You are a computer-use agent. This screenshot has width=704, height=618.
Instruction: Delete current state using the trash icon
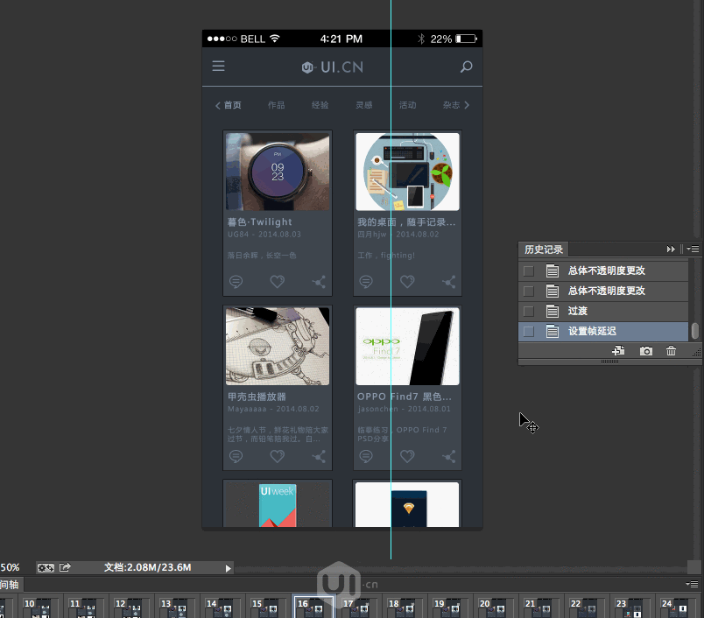pyautogui.click(x=671, y=350)
